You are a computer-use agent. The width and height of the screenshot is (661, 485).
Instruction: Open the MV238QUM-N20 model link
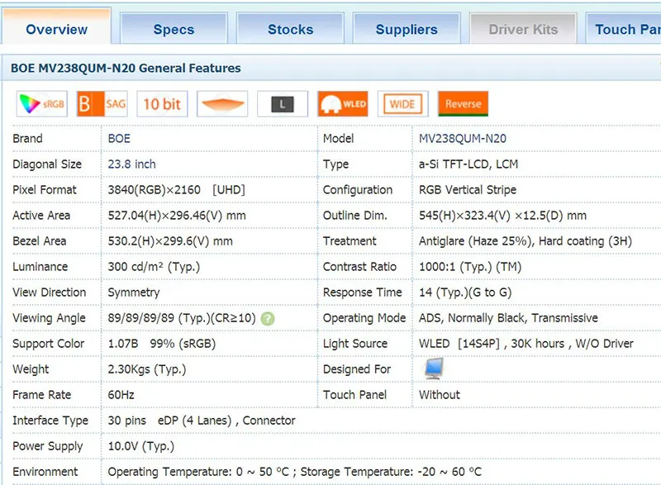coord(463,139)
